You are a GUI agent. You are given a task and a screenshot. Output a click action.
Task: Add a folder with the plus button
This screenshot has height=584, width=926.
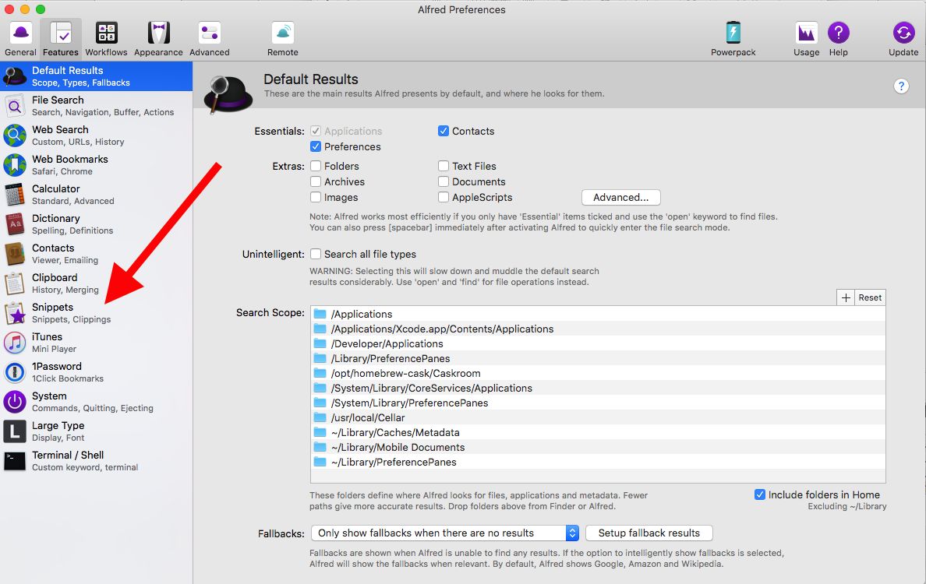[x=846, y=298]
